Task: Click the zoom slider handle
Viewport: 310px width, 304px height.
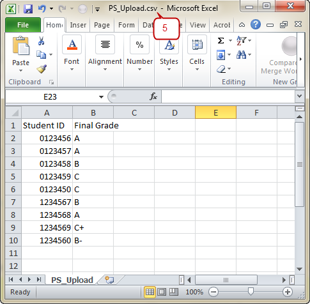Action: 251,292
